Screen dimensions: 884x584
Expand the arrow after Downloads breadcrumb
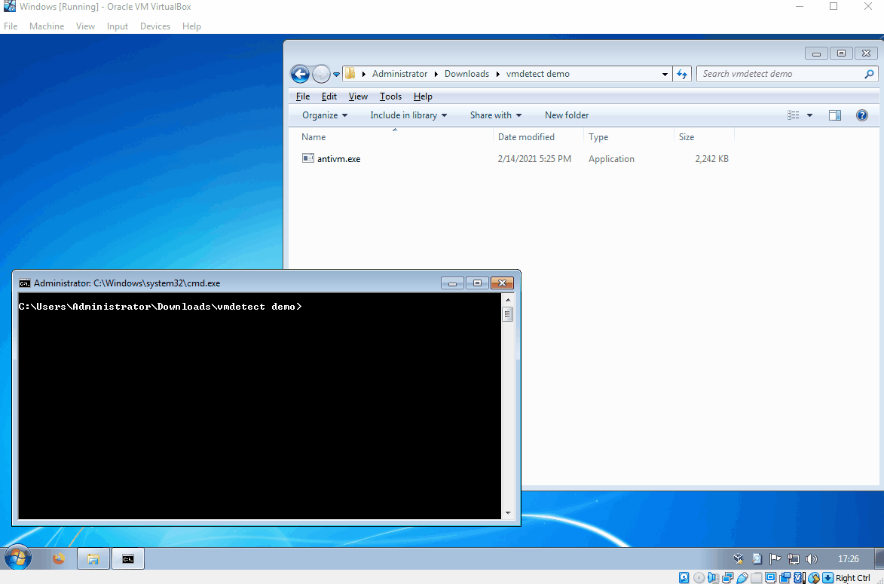tap(498, 74)
